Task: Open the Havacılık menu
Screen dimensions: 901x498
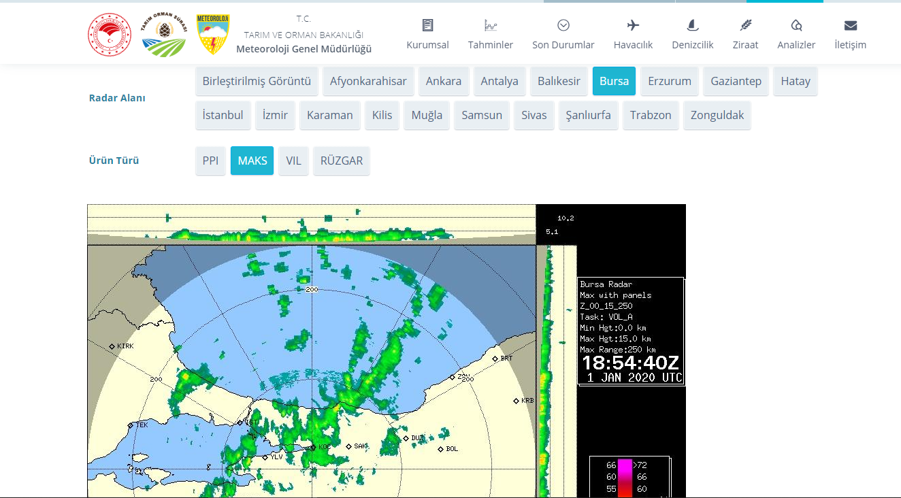Action: [633, 45]
